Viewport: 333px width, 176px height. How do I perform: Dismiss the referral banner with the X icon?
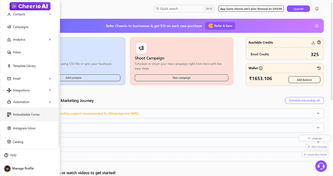[x=317, y=26]
